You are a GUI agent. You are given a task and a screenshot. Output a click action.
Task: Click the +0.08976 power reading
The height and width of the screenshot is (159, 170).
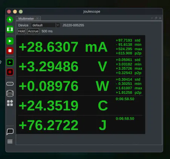[x=49, y=86]
